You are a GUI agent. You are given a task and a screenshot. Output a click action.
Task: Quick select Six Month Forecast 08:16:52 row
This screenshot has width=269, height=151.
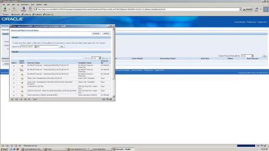point(22,75)
